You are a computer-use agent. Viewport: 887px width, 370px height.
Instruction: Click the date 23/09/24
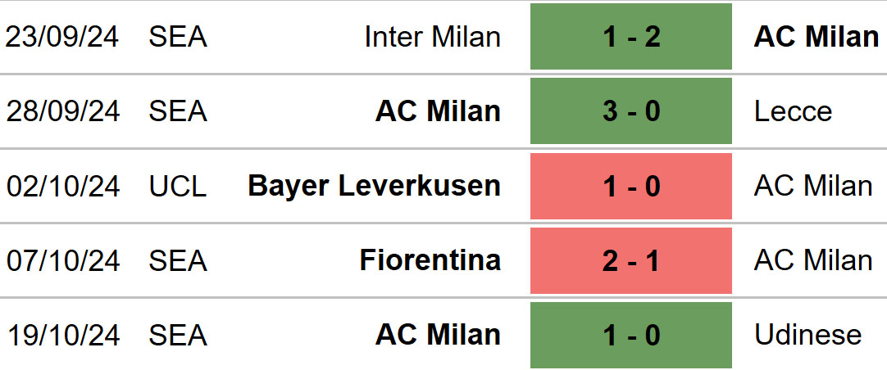62,37
